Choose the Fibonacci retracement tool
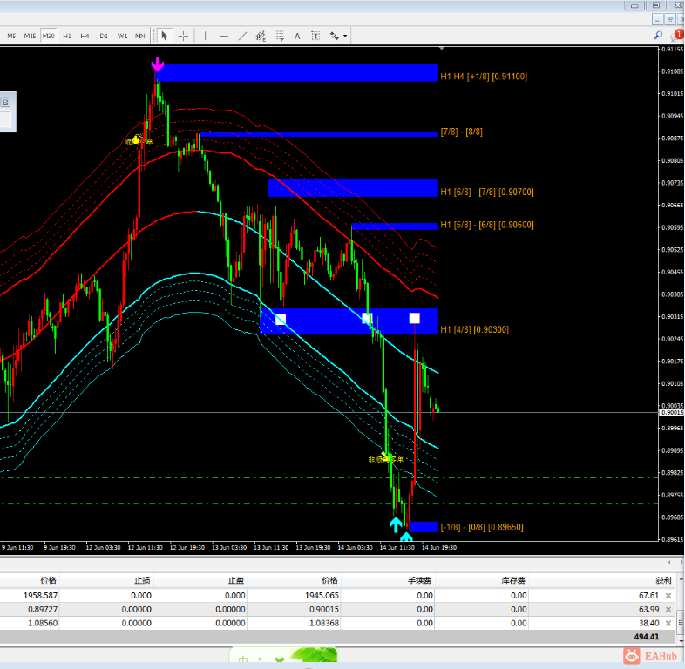Viewport: 685px width, 669px height. (279, 36)
